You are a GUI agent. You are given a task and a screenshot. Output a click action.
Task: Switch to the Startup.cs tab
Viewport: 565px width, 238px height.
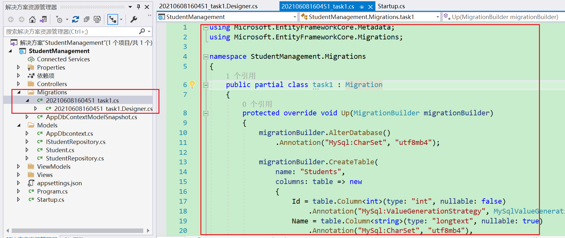coord(391,6)
